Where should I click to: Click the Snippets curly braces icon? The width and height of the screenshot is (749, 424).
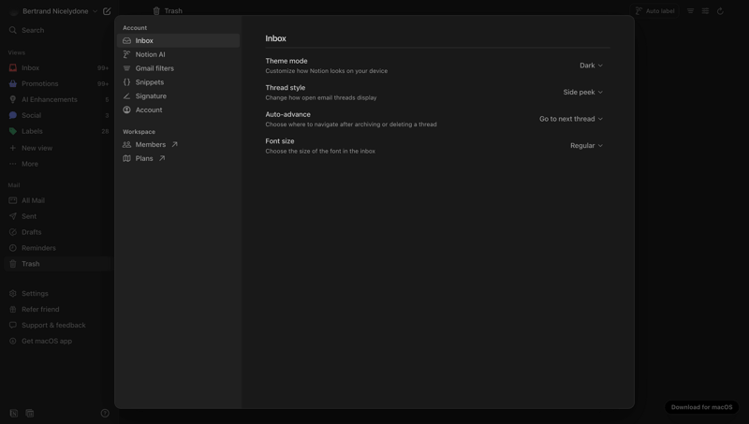(126, 82)
